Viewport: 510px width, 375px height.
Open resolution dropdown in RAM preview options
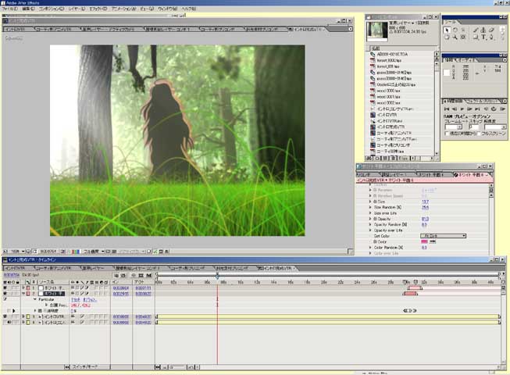tap(495, 127)
